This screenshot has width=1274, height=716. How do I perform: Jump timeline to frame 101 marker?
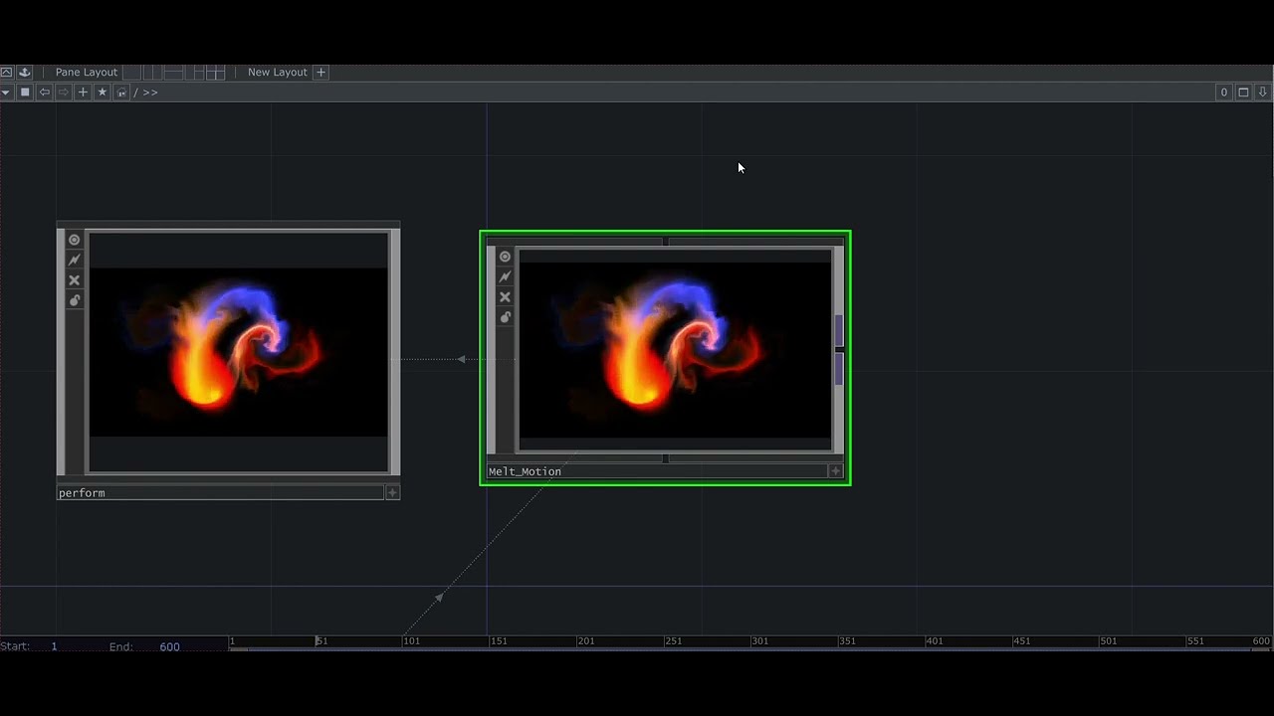[411, 641]
